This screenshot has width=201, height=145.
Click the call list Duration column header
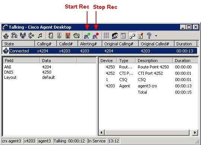coord(186,44)
